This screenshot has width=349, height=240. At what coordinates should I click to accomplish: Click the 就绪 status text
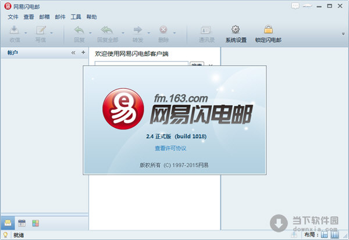[x=19, y=235]
